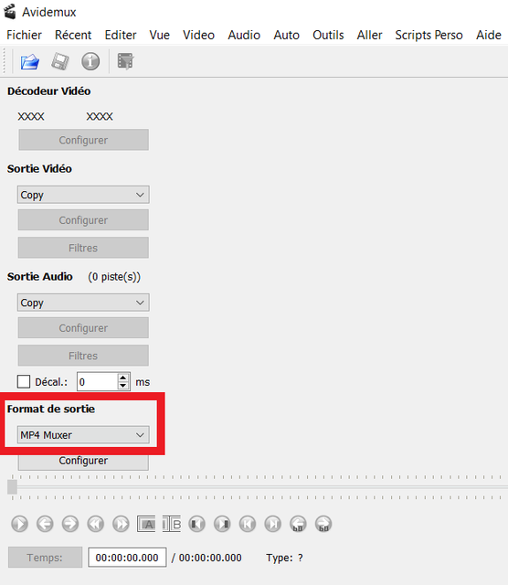
Task: Increase the Décal. value with up arrow
Action: 122,378
